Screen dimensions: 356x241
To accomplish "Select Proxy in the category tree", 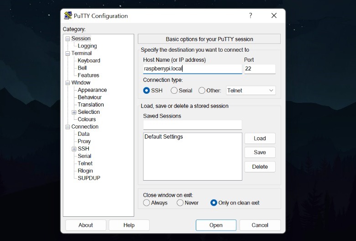I will click(x=84, y=141).
